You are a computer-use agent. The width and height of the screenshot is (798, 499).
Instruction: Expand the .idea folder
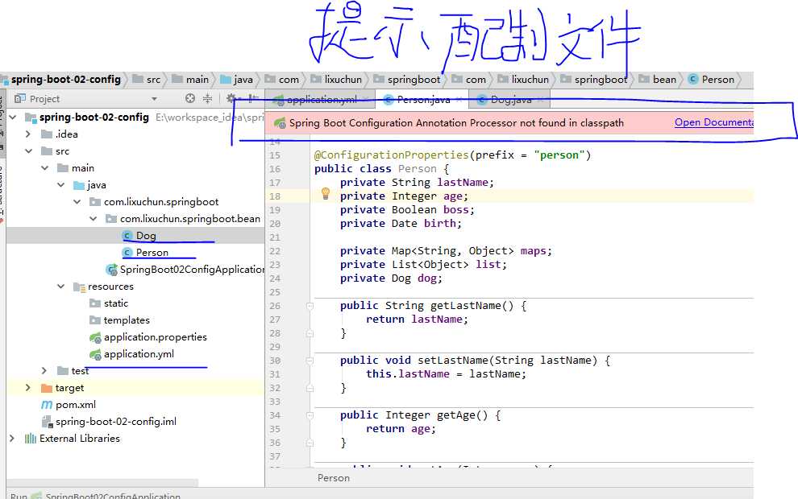(28, 134)
